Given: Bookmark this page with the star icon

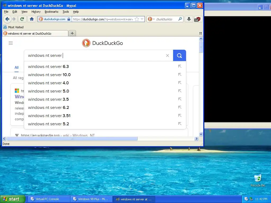Looking at the screenshot, I should pyautogui.click(x=137, y=19).
